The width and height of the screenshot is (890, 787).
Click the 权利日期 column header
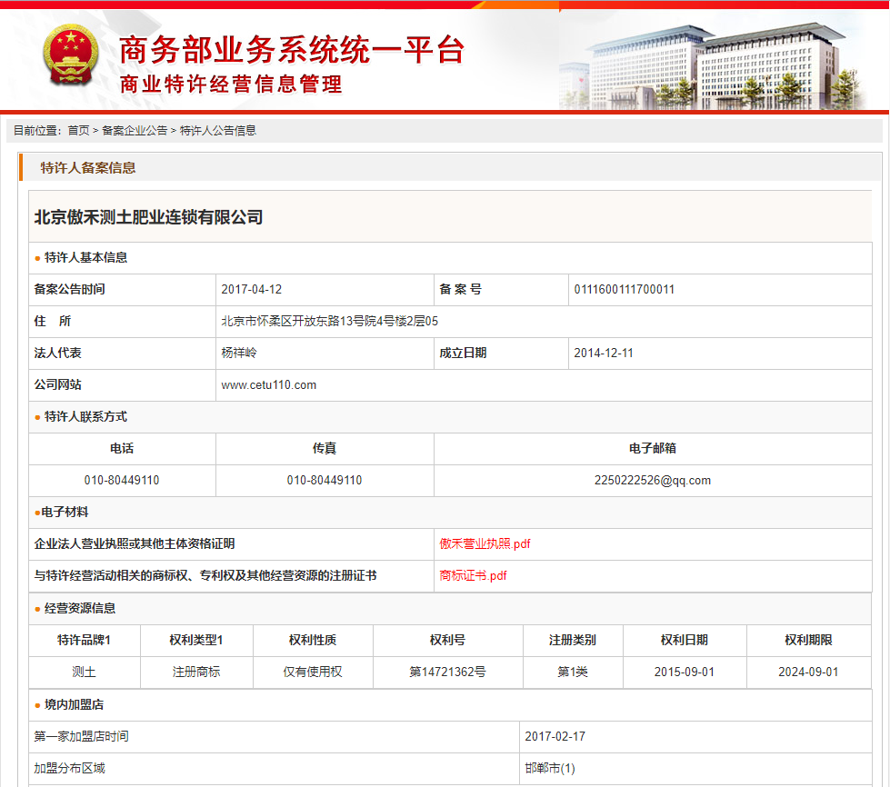(x=685, y=640)
